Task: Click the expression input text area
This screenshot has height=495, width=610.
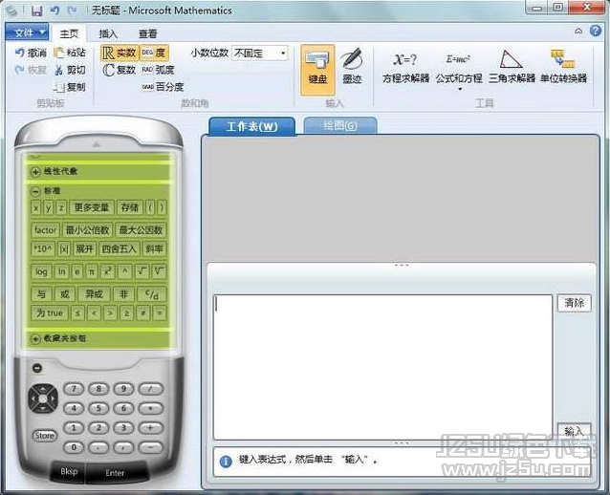Action: click(x=382, y=367)
